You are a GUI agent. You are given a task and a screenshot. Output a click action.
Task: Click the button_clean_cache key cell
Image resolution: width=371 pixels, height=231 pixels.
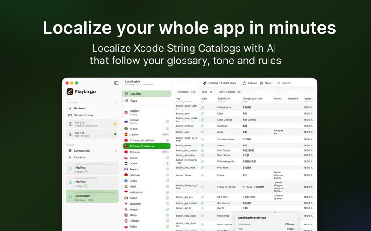[x=186, y=108]
